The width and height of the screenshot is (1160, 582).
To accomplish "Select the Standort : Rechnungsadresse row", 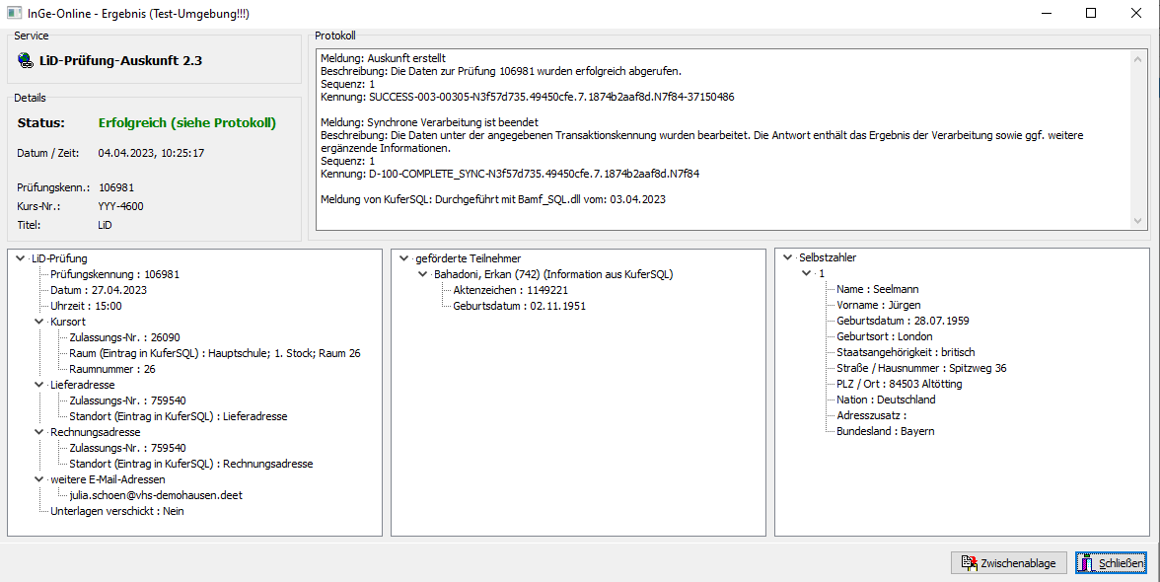I will pyautogui.click(x=191, y=464).
